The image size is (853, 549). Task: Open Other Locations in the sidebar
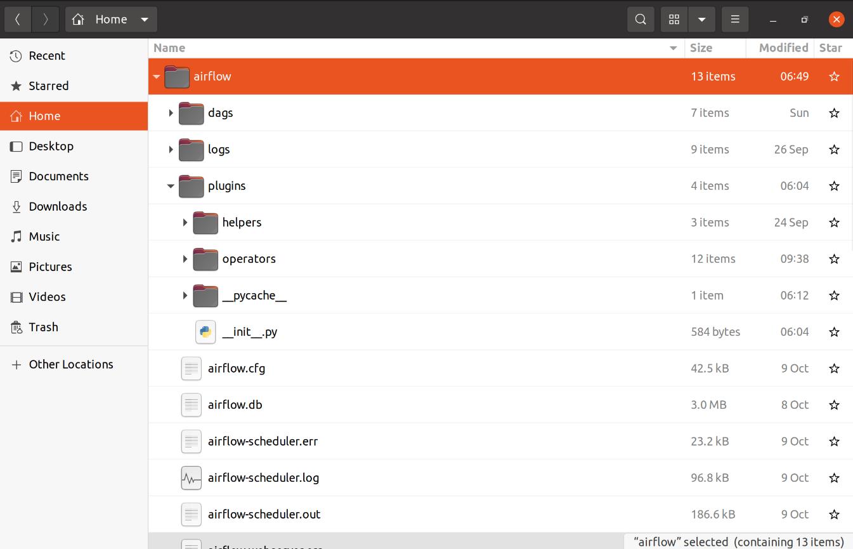pos(70,364)
